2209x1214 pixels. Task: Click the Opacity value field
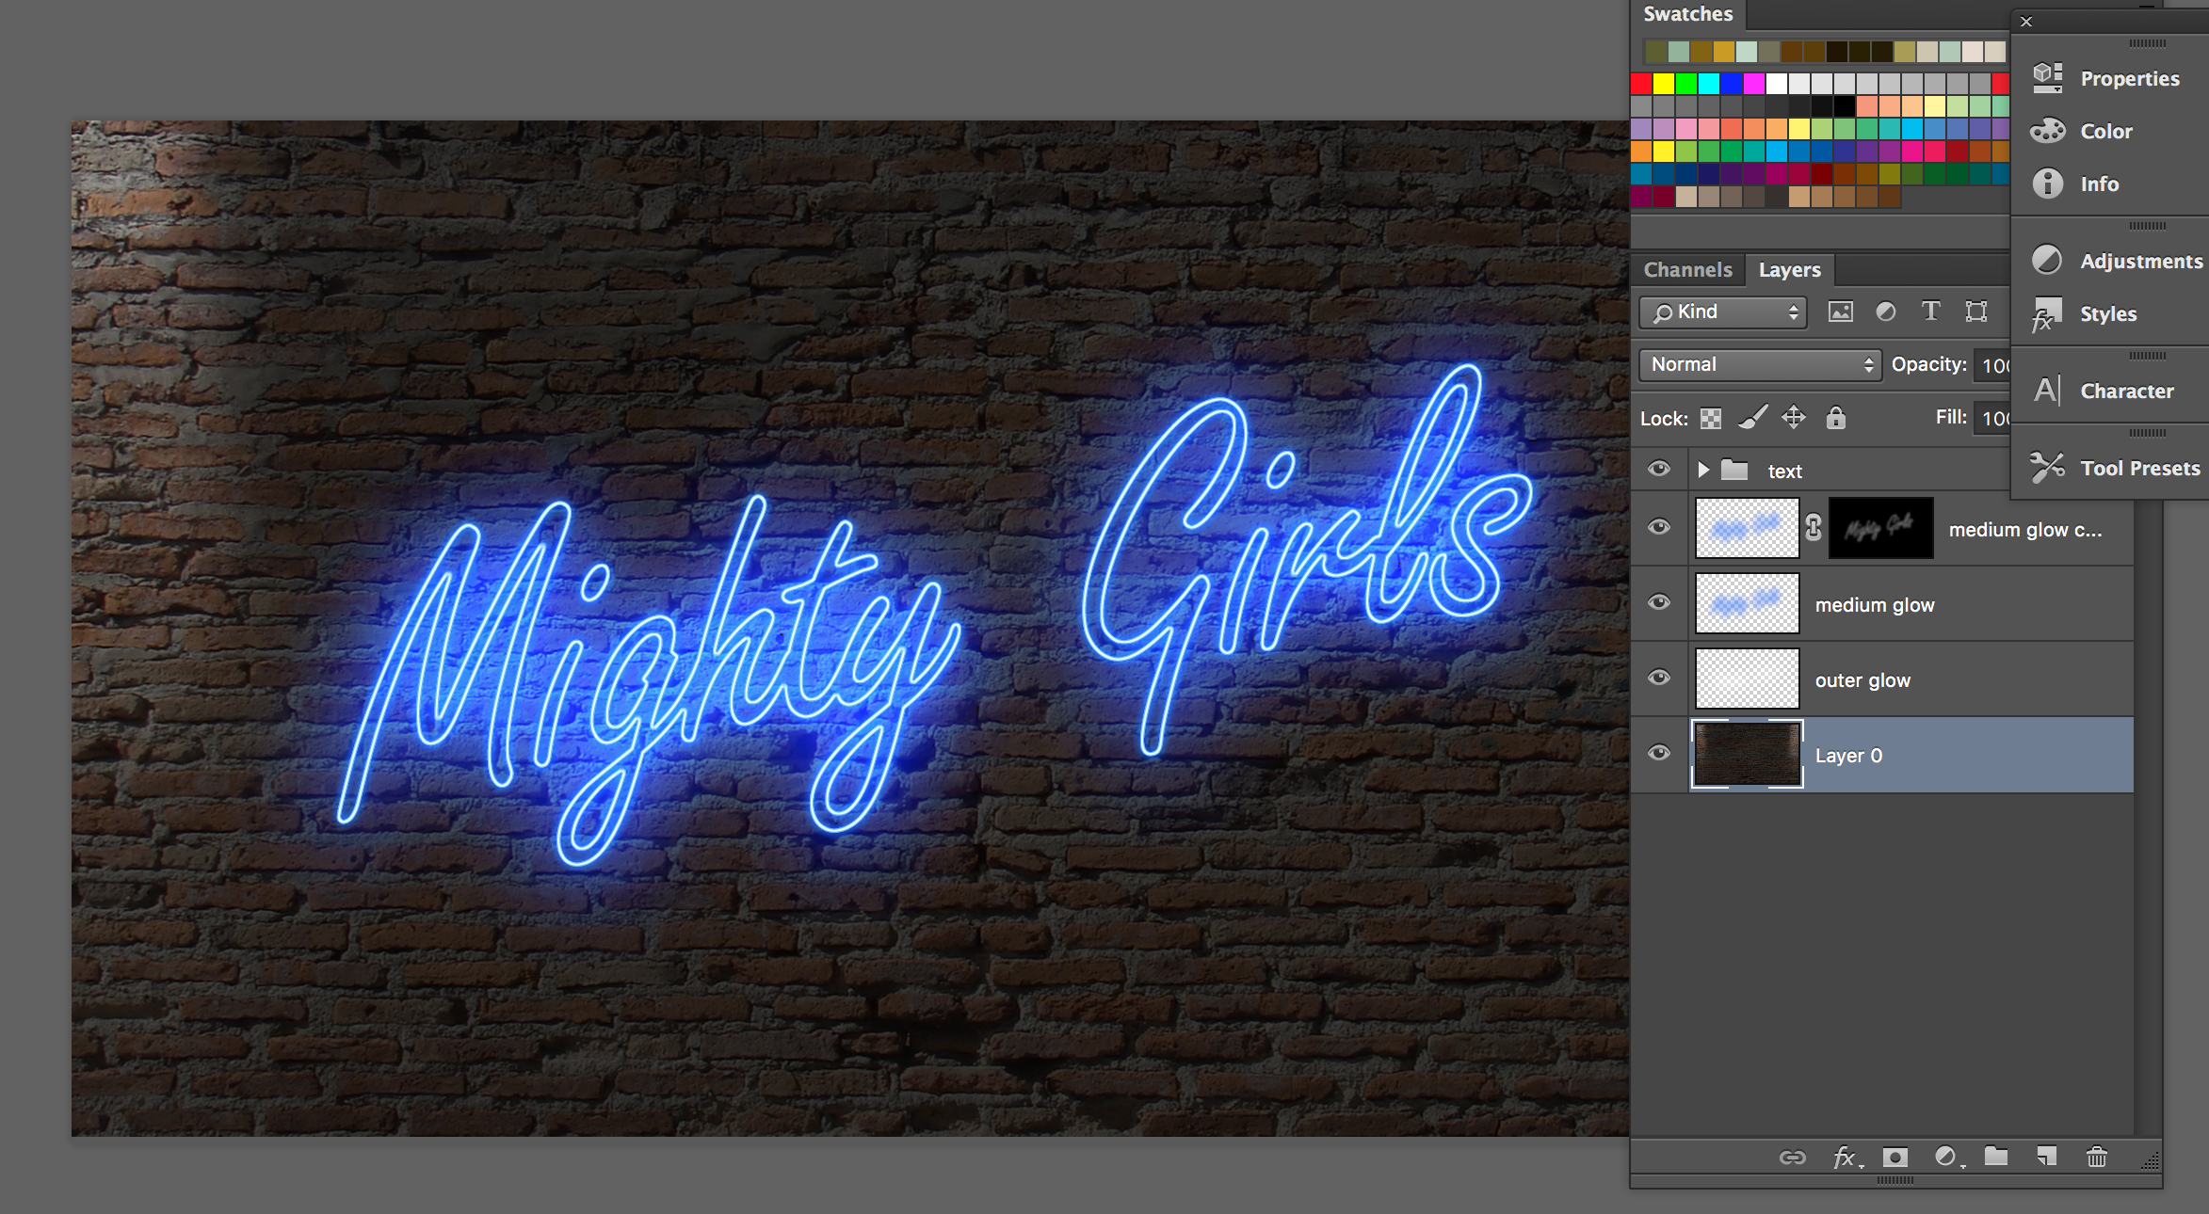point(1992,365)
